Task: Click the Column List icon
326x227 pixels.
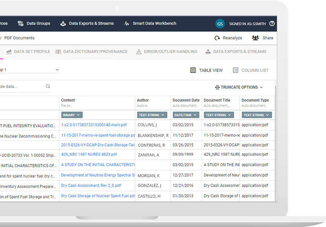Action: [235, 70]
